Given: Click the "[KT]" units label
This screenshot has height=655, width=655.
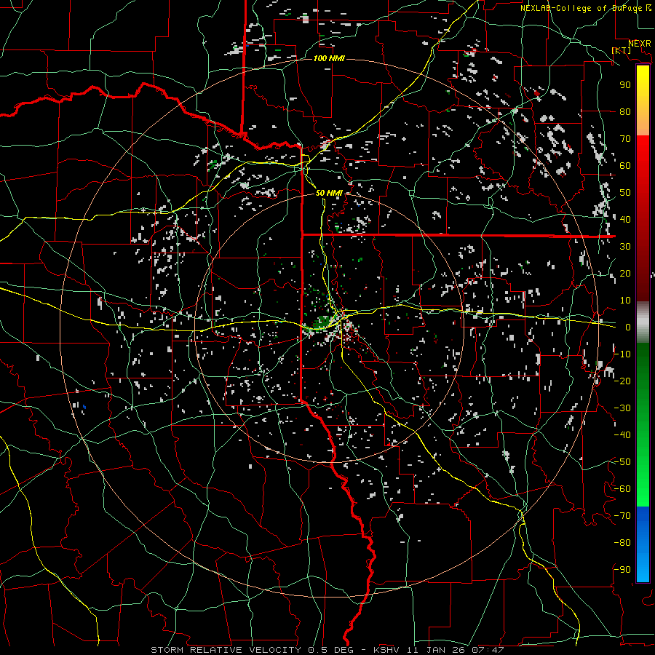Looking at the screenshot, I should point(621,50).
